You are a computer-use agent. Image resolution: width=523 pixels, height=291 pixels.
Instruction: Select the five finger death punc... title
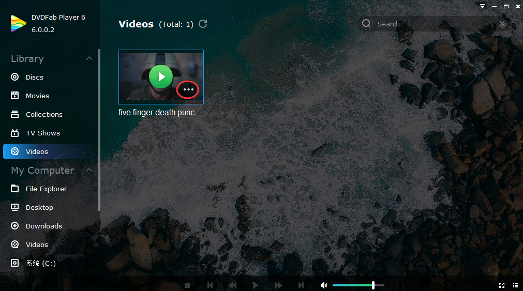click(160, 113)
